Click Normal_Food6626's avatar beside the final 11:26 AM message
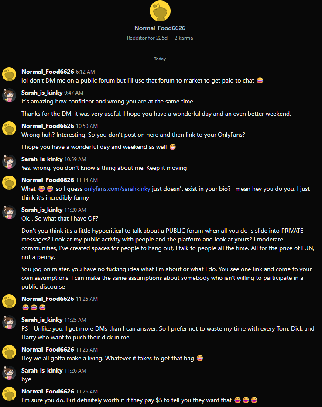The height and width of the screenshot is (407, 322). 10,394
